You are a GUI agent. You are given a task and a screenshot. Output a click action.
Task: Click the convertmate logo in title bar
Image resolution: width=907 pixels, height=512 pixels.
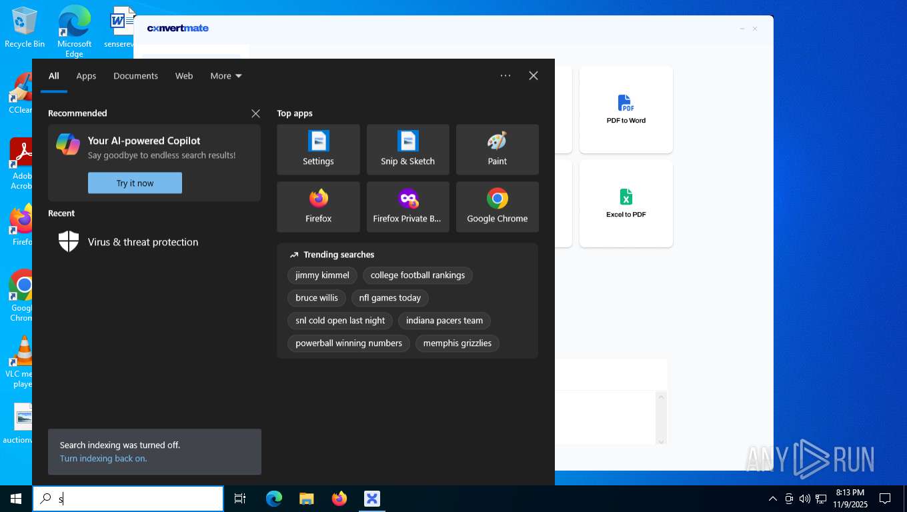click(178, 28)
